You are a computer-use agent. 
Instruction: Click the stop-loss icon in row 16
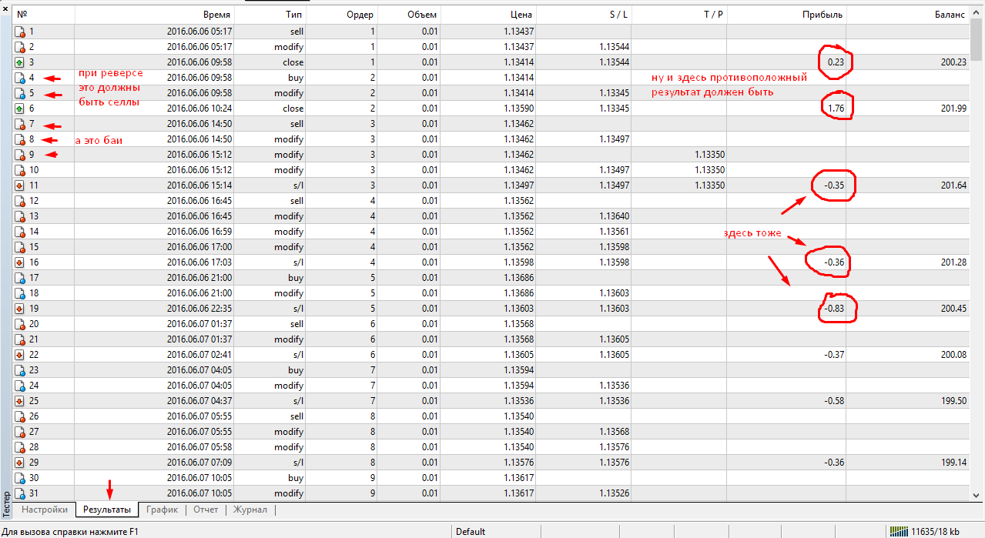20,262
